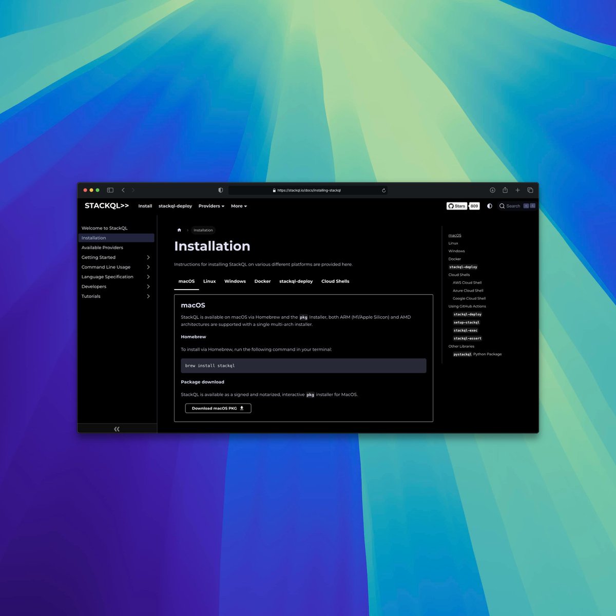616x616 pixels.
Task: Switch to the Docker tab
Action: 262,281
